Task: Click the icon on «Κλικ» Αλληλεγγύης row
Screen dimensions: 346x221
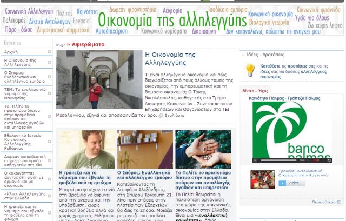Action: pos(49,196)
